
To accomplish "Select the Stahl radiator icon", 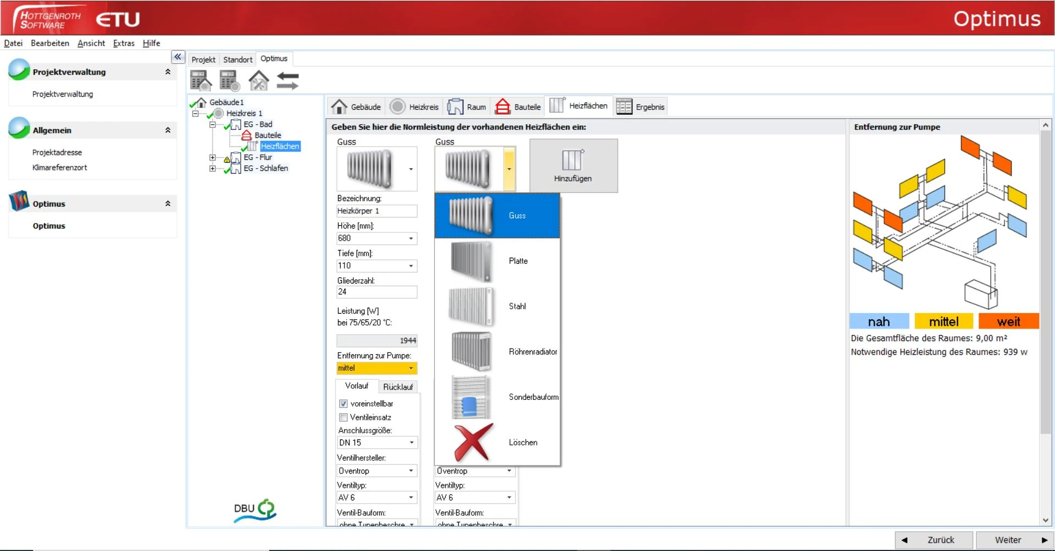I will point(471,307).
